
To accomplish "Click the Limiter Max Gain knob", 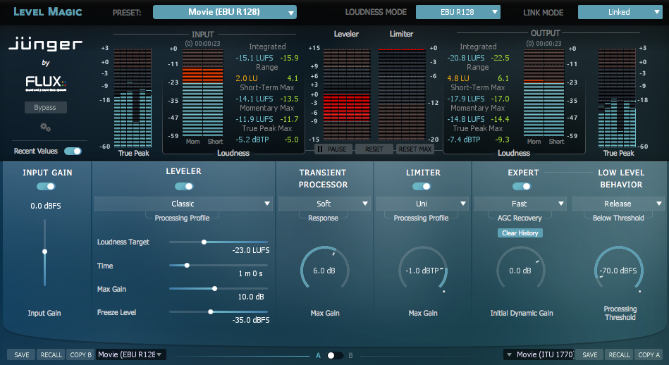I will (422, 271).
